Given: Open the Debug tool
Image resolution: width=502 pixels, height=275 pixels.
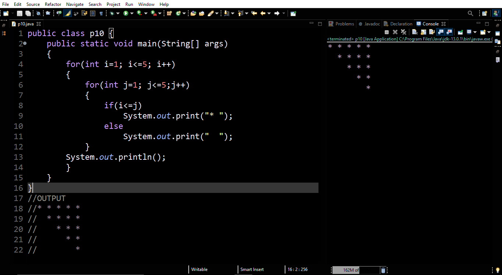Looking at the screenshot, I should (x=112, y=13).
